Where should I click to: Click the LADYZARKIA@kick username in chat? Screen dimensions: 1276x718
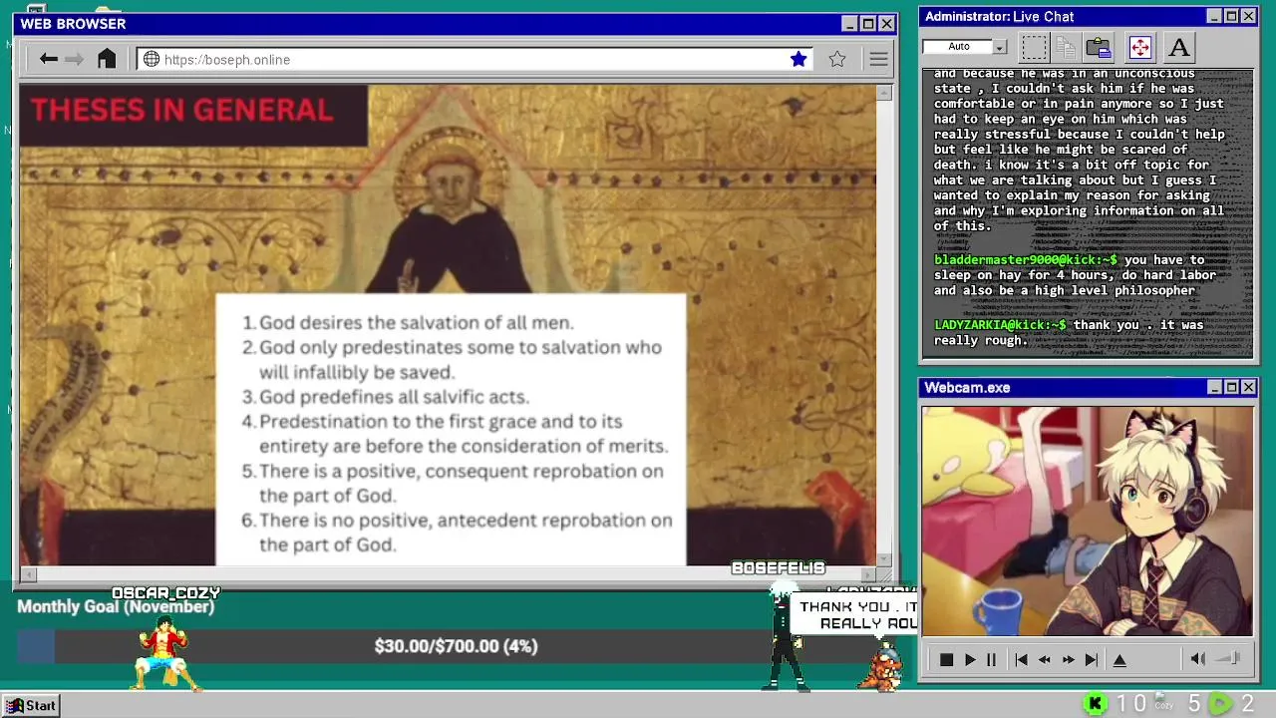[x=1000, y=325]
